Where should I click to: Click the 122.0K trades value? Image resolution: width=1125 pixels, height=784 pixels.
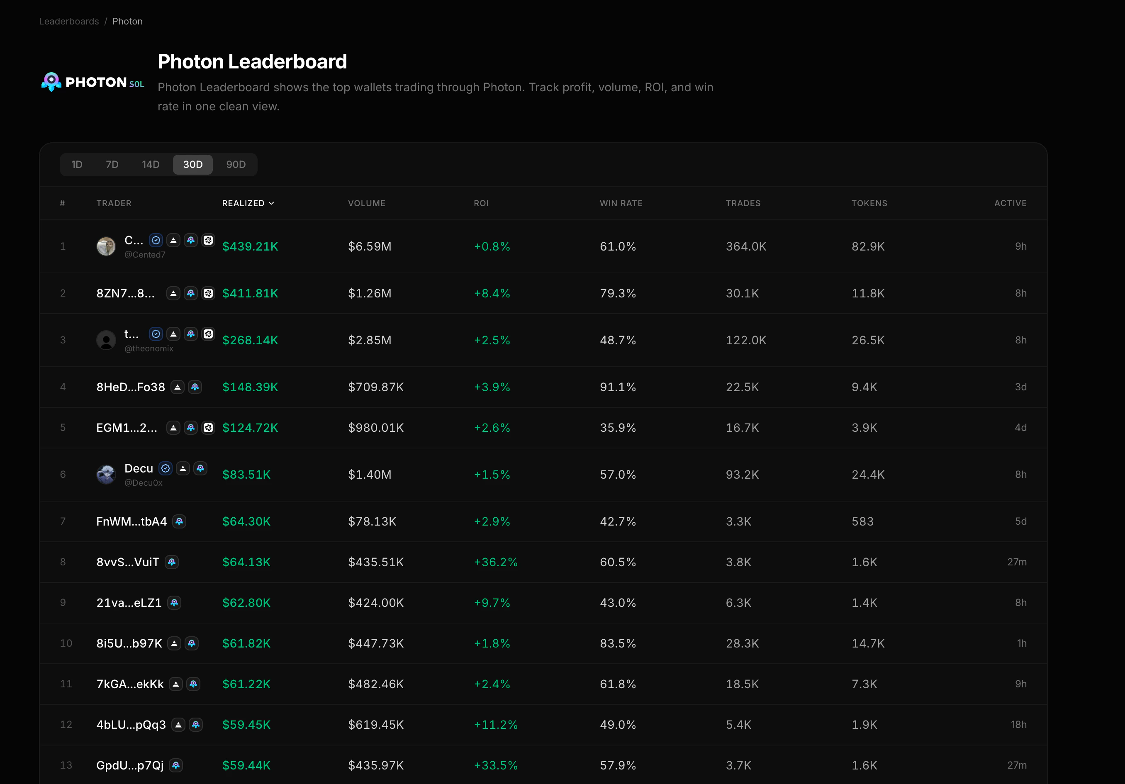click(x=746, y=340)
